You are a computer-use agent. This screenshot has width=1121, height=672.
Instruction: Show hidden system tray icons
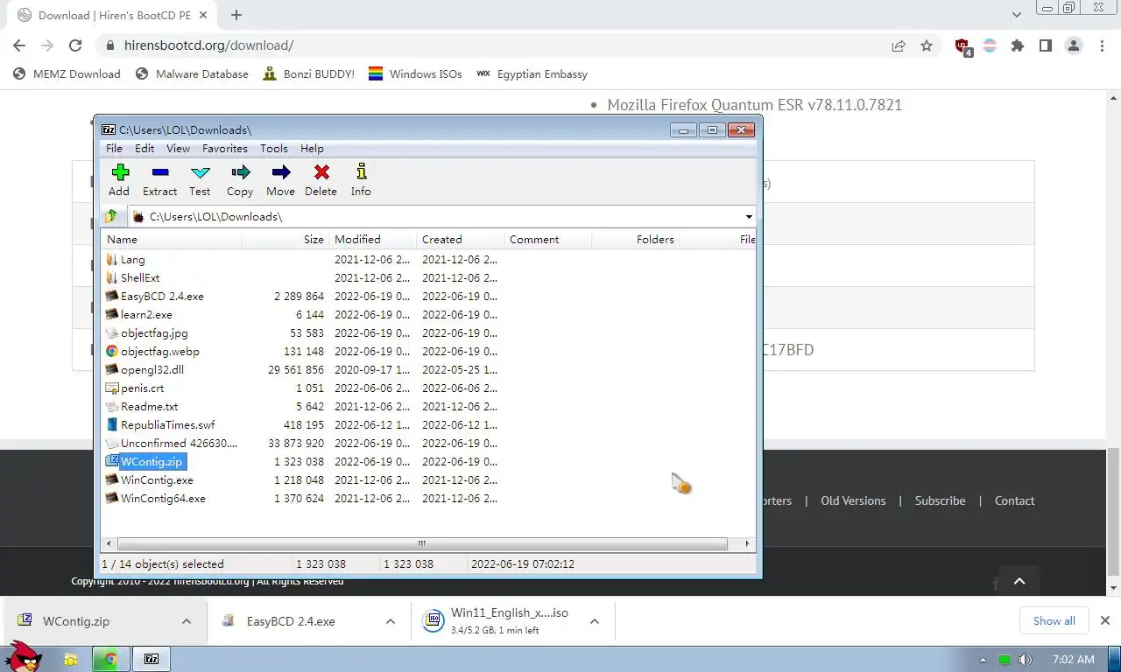point(983,660)
